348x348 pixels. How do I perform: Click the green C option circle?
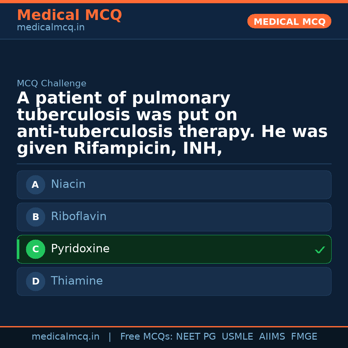tap(35, 249)
